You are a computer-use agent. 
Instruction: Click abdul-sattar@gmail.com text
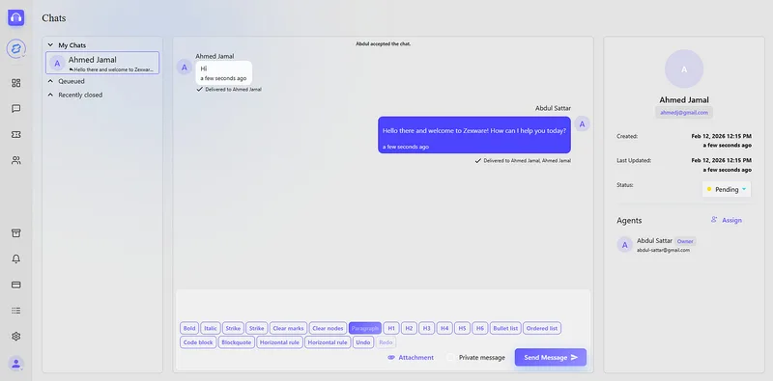click(663, 250)
